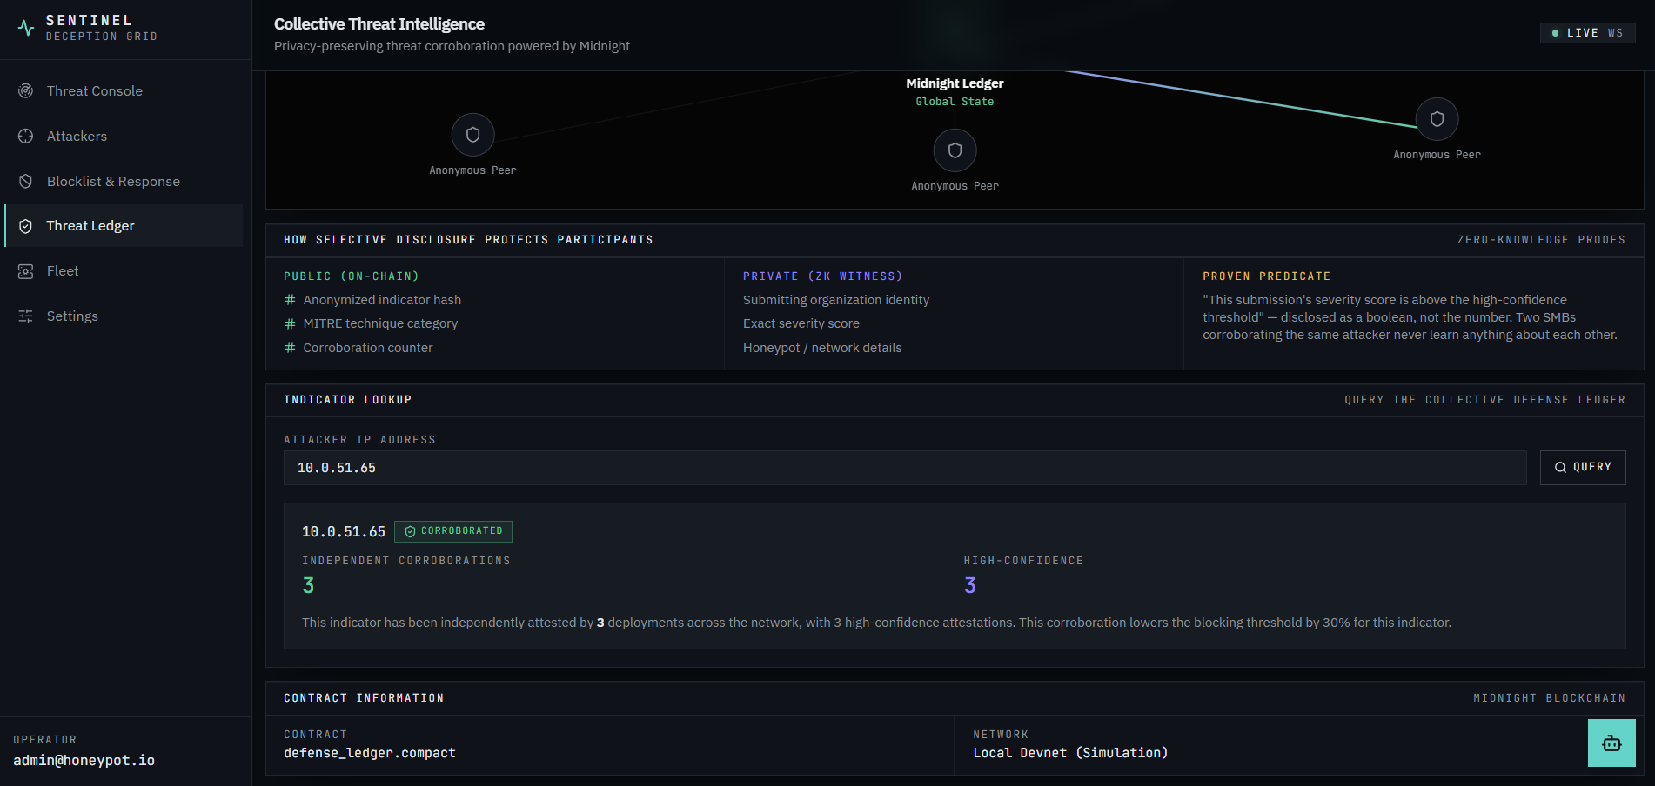Click the Sentinel pulse logo icon
Viewport: 1655px width, 786px height.
26,28
